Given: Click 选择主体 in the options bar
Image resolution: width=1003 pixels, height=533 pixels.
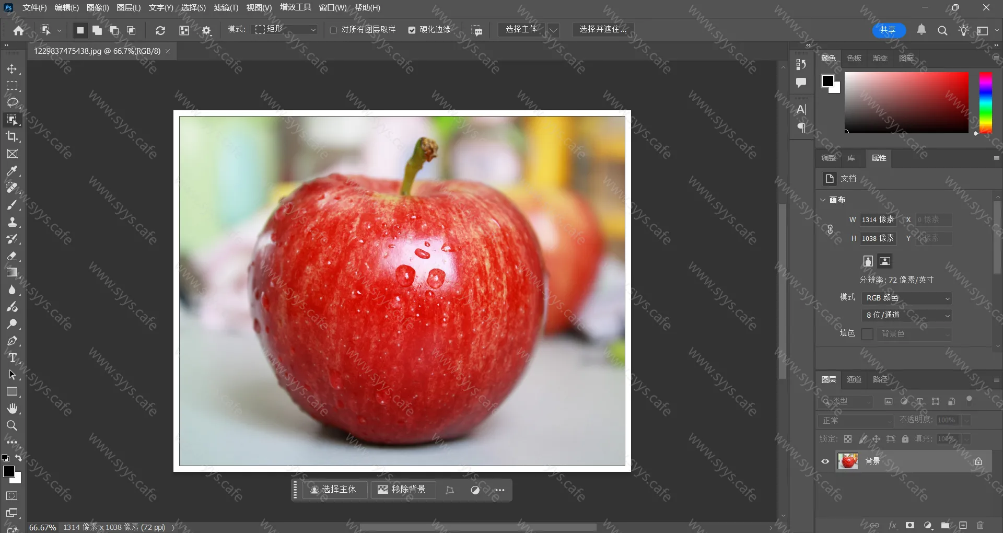Looking at the screenshot, I should pyautogui.click(x=521, y=29).
